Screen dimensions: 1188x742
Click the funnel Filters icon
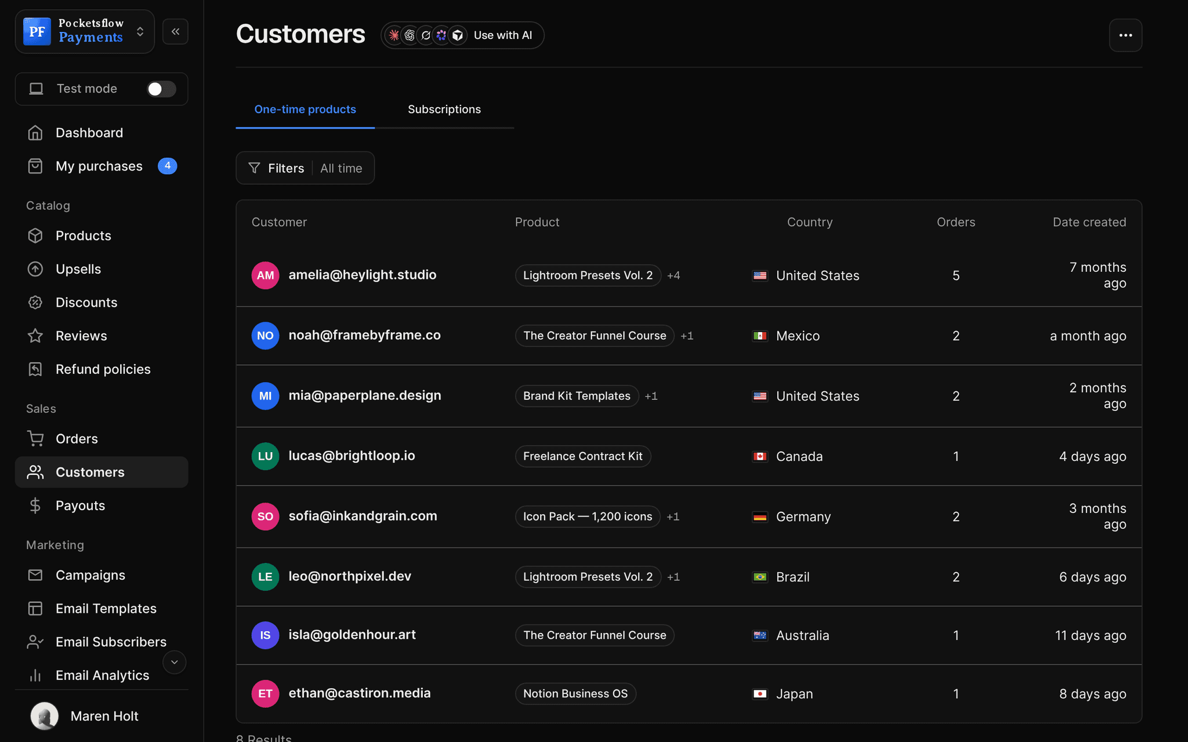pos(254,168)
